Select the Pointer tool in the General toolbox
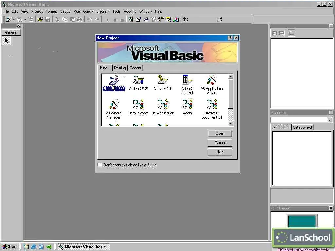 click(x=7, y=41)
